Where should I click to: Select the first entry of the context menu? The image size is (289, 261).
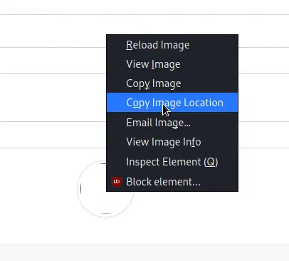tap(172, 45)
